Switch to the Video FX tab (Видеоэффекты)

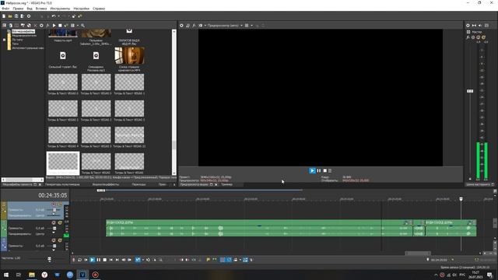pyautogui.click(x=106, y=184)
